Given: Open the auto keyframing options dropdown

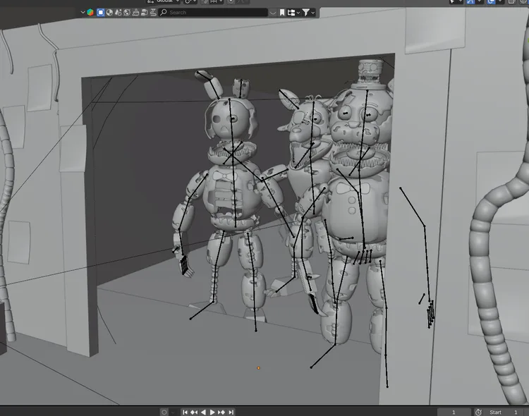Looking at the screenshot, I should 173,412.
